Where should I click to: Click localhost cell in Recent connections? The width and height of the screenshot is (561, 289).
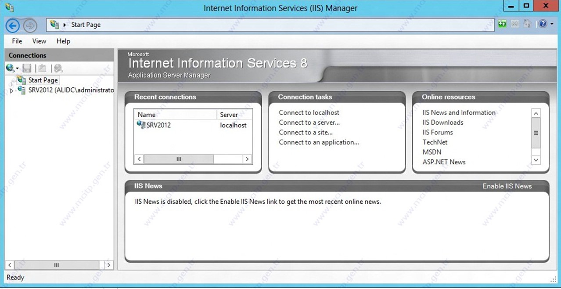click(233, 125)
